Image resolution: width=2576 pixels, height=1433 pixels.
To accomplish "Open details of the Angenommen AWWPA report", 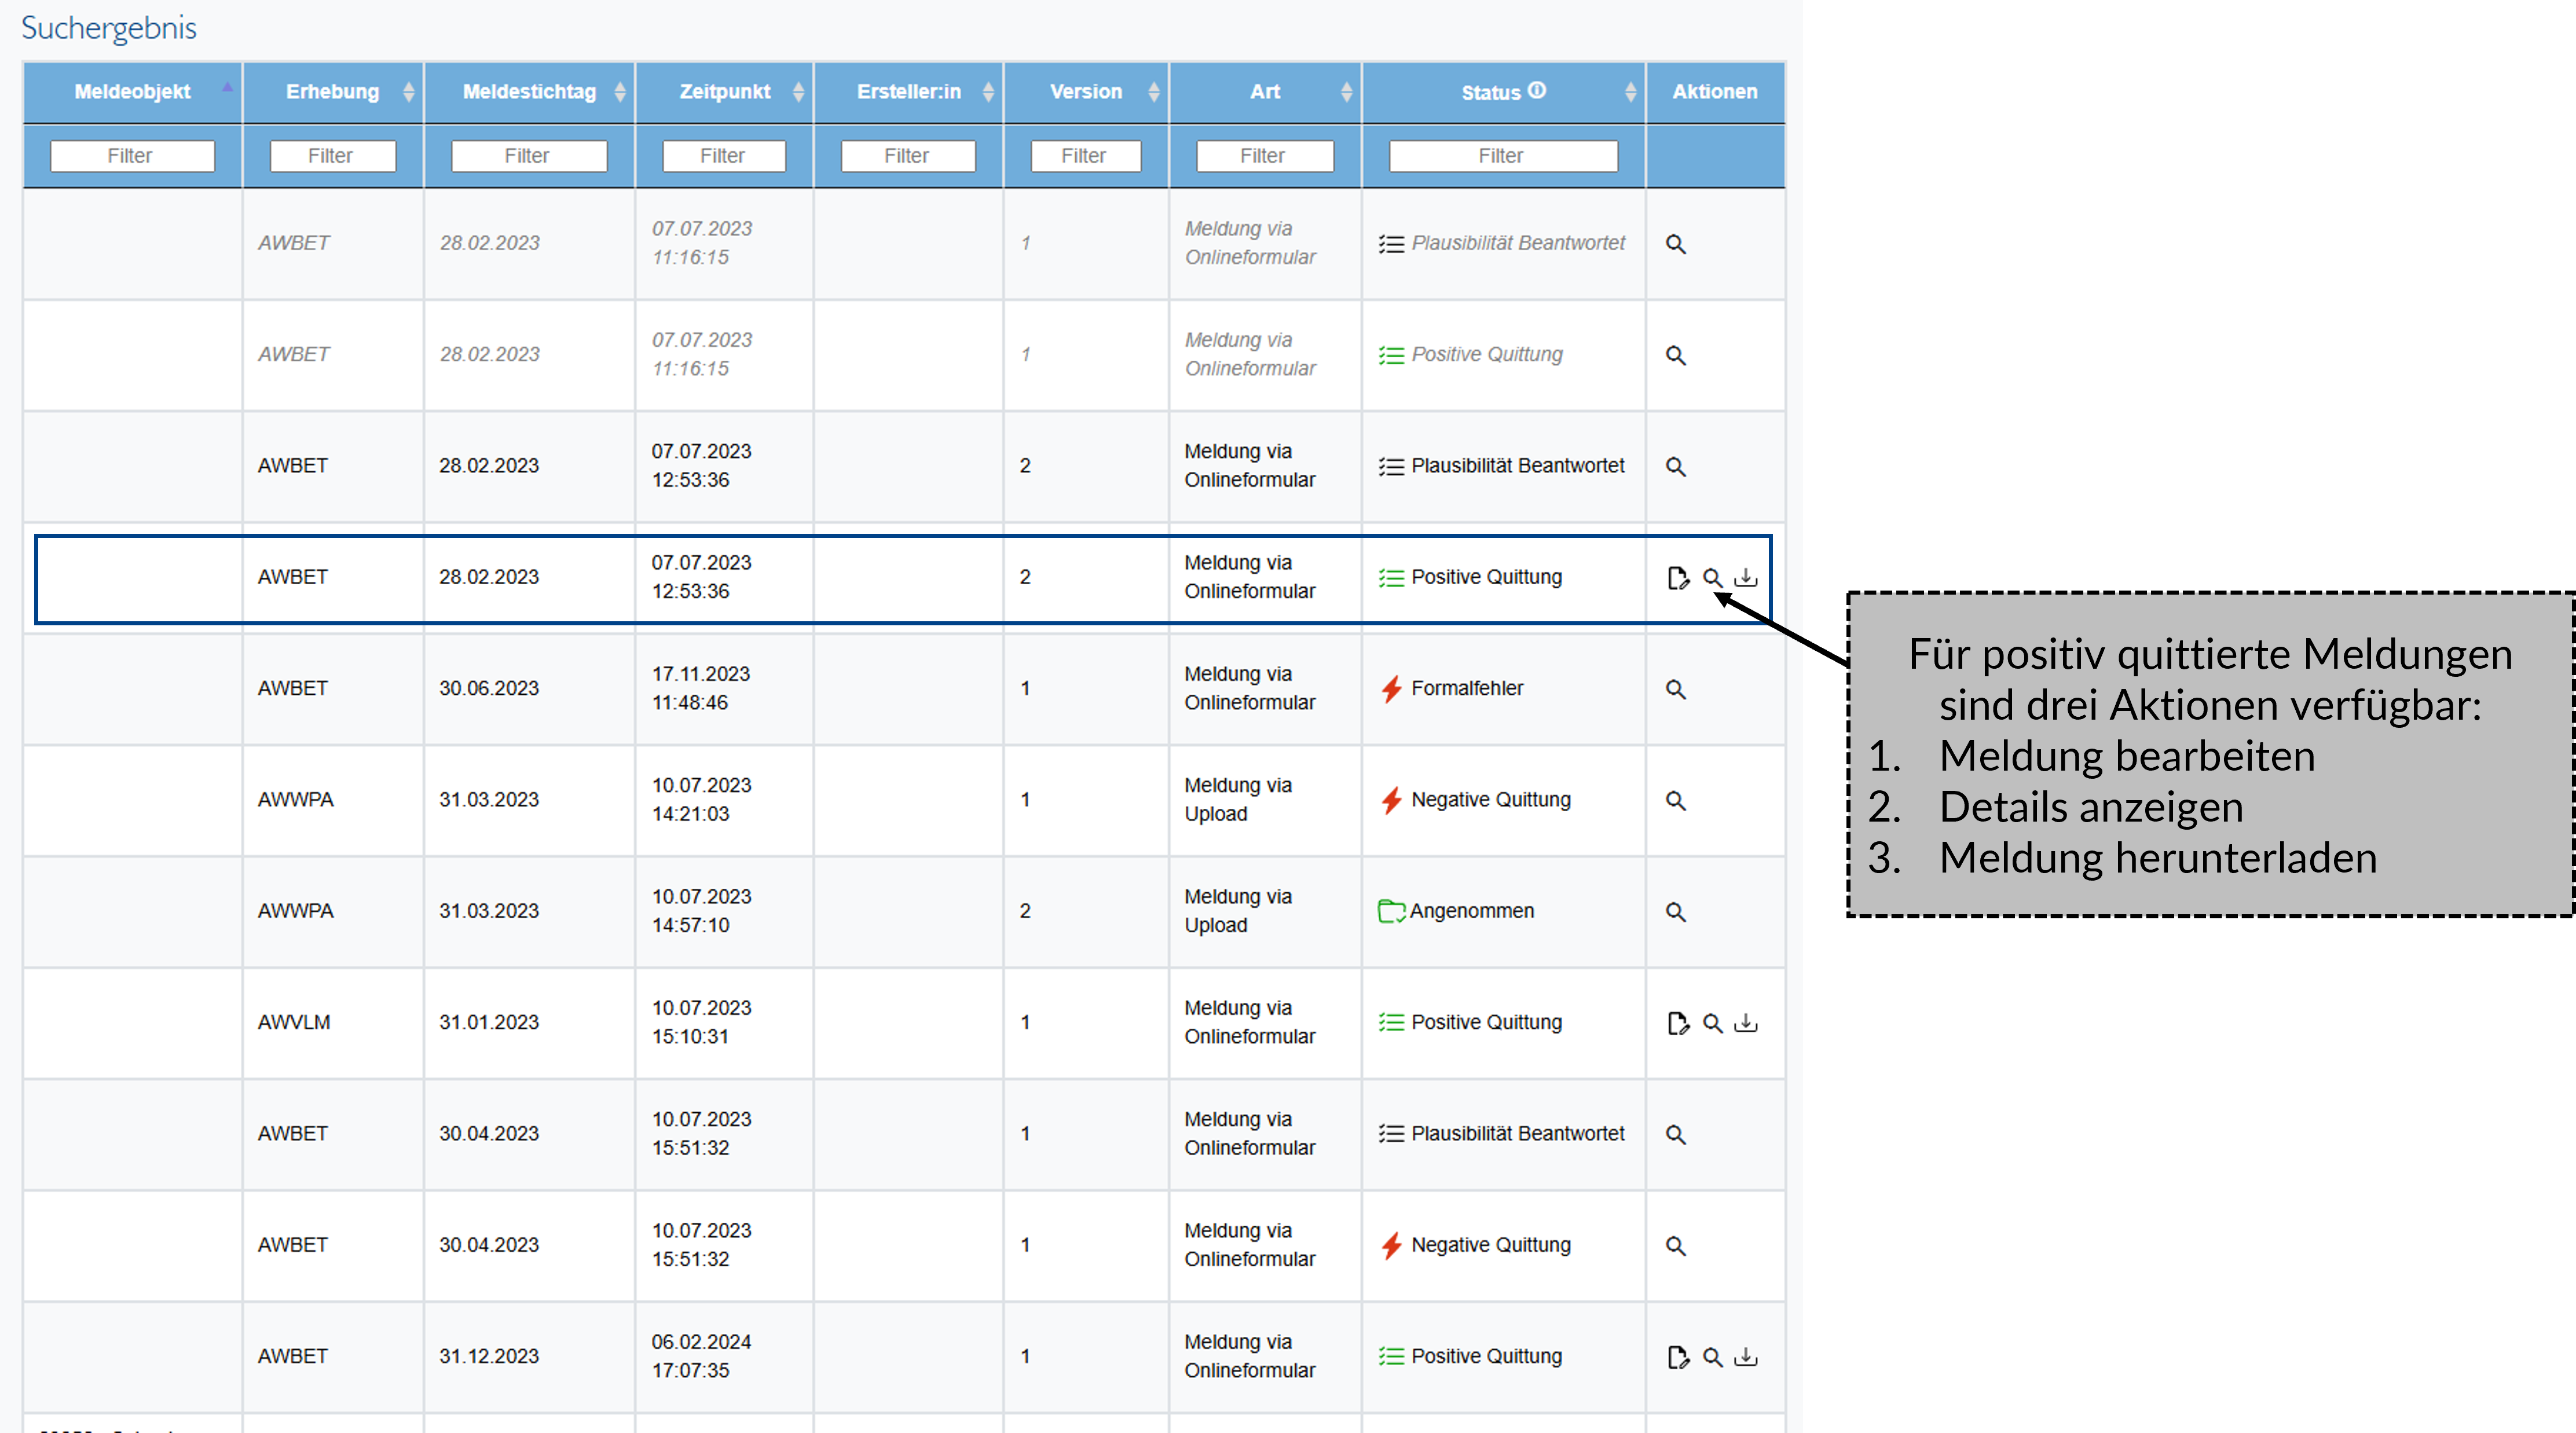I will (x=1675, y=912).
